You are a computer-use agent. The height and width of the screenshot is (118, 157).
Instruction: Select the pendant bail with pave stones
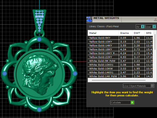tap(39, 21)
